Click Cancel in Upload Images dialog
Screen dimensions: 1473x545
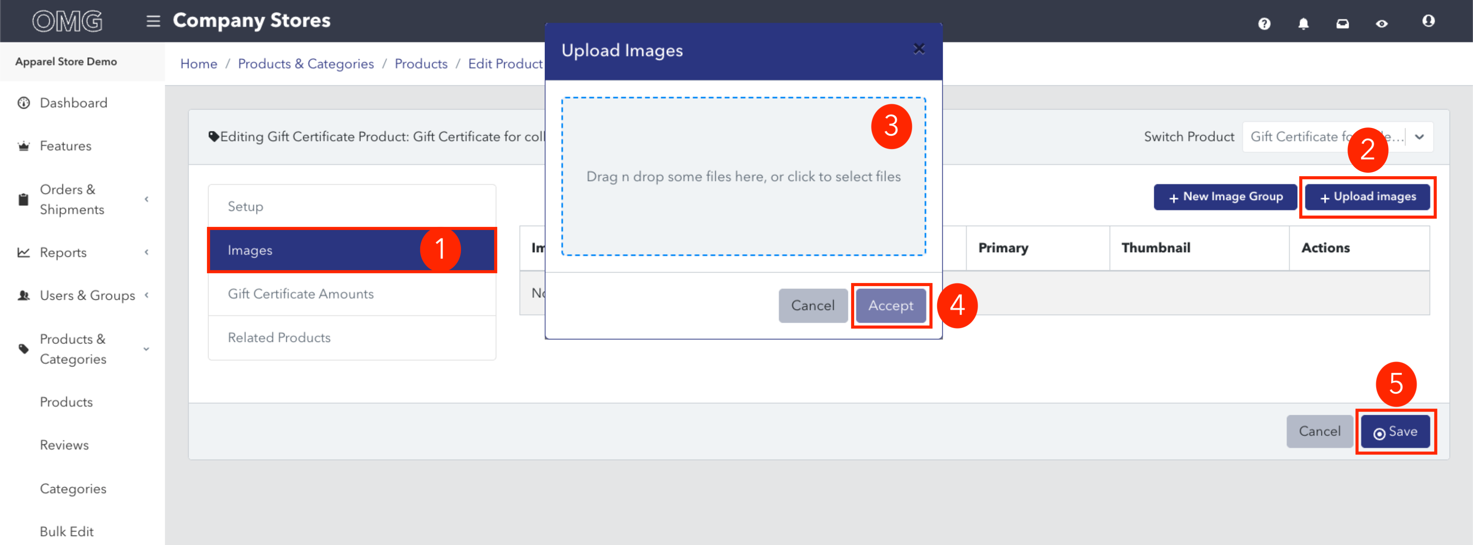[812, 305]
